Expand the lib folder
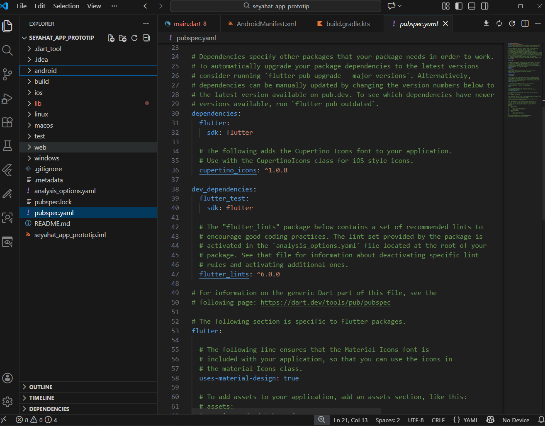Image resolution: width=545 pixels, height=426 pixels. tap(88, 103)
